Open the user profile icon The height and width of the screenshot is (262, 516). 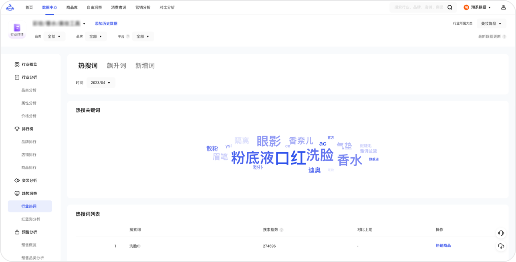click(504, 8)
